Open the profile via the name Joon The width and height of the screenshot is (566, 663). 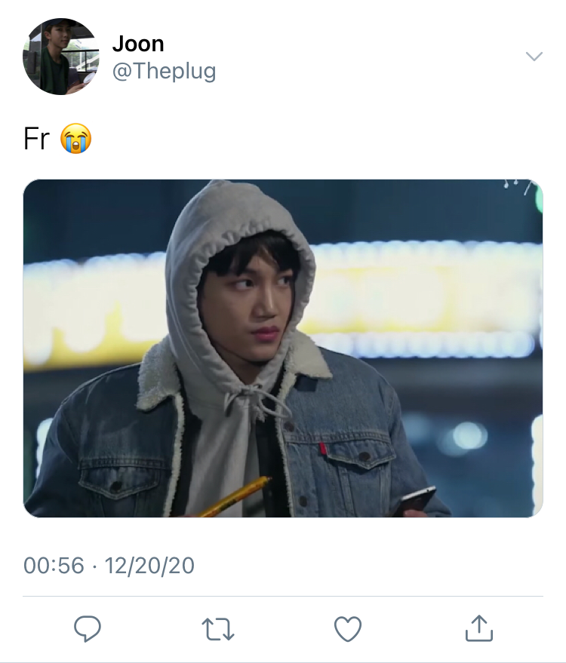[x=138, y=44]
